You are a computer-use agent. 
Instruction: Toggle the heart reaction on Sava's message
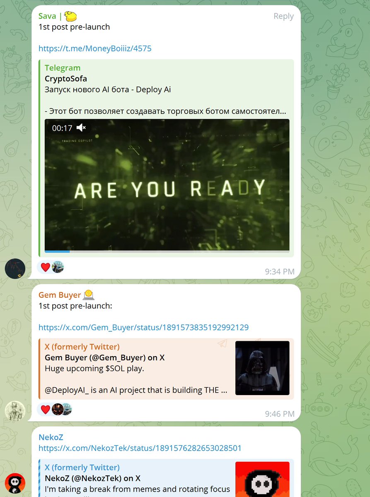(45, 267)
